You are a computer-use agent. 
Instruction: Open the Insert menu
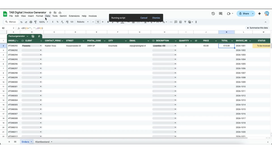coord(31,16)
